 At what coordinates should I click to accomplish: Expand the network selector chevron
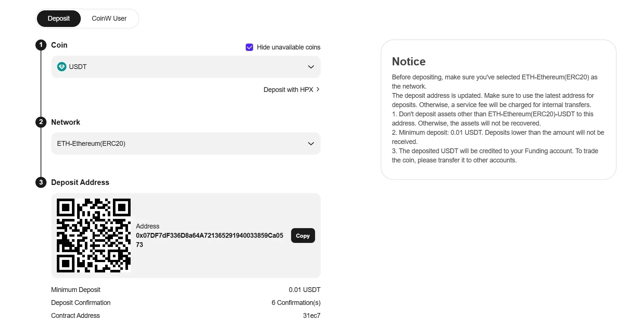tap(311, 144)
